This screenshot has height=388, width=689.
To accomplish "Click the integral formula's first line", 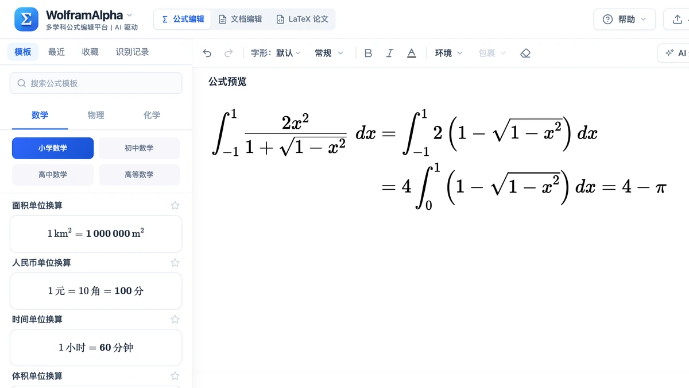I will click(405, 133).
